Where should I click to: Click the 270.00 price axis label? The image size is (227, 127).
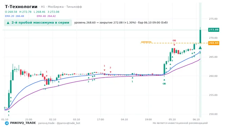coord(213,38)
